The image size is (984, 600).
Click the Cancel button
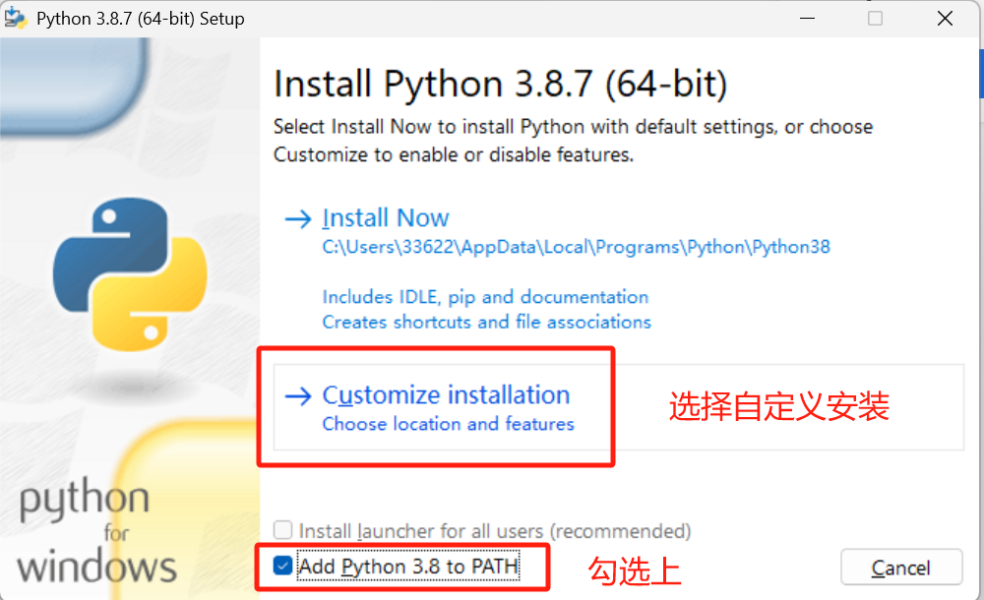point(901,568)
